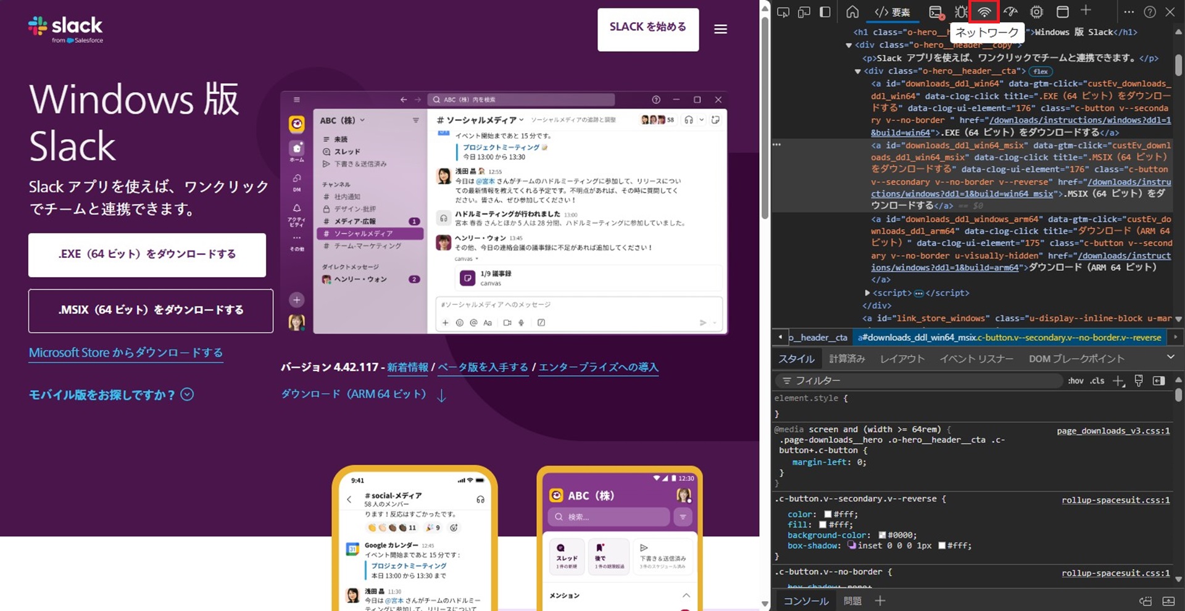
Task: Toggle the DevTools activity bar sidebar icon
Action: pyautogui.click(x=825, y=12)
